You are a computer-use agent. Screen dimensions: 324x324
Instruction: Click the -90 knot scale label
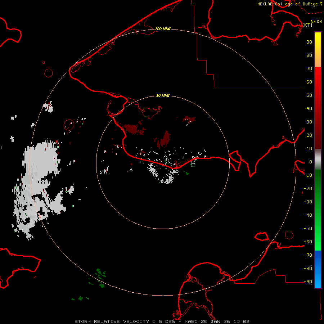click(308, 282)
